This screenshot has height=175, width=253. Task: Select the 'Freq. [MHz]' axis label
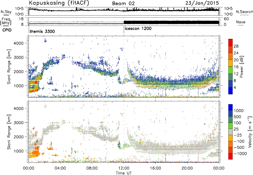coord(6,21)
